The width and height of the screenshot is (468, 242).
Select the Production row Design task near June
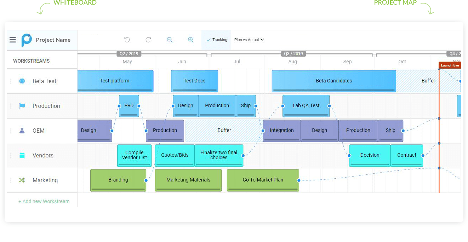tap(186, 106)
